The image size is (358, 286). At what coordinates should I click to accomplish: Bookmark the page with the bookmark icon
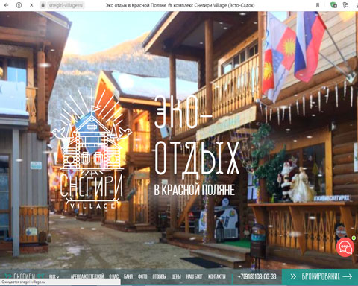pyautogui.click(x=318, y=5)
